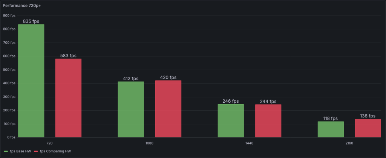Toggle the fps Base HW legend series

point(20,151)
